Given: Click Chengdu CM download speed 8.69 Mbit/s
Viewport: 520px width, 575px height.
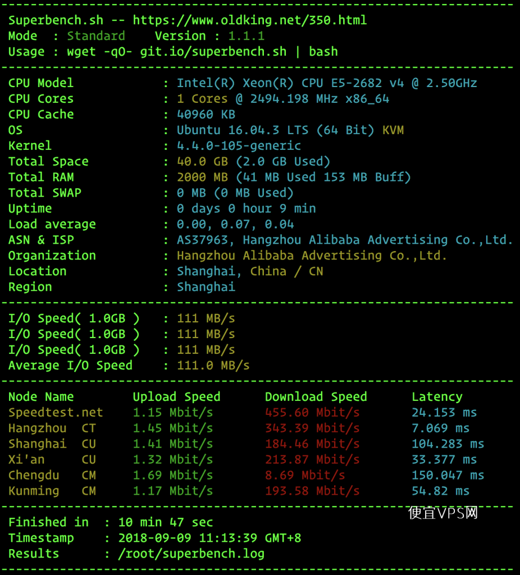Looking at the screenshot, I should tap(305, 475).
